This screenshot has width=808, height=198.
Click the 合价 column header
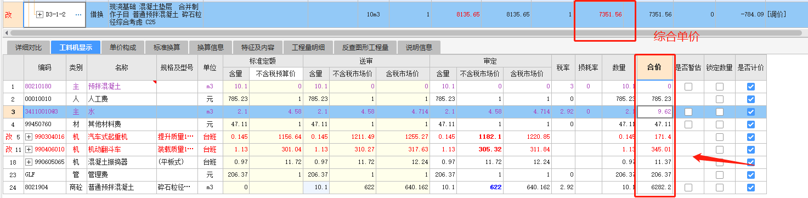click(654, 67)
